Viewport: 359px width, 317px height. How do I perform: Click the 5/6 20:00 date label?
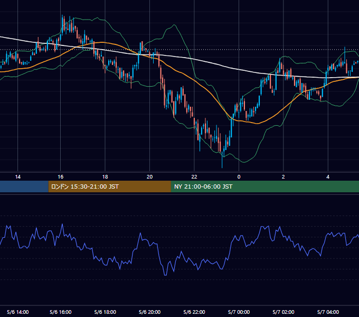(149, 312)
